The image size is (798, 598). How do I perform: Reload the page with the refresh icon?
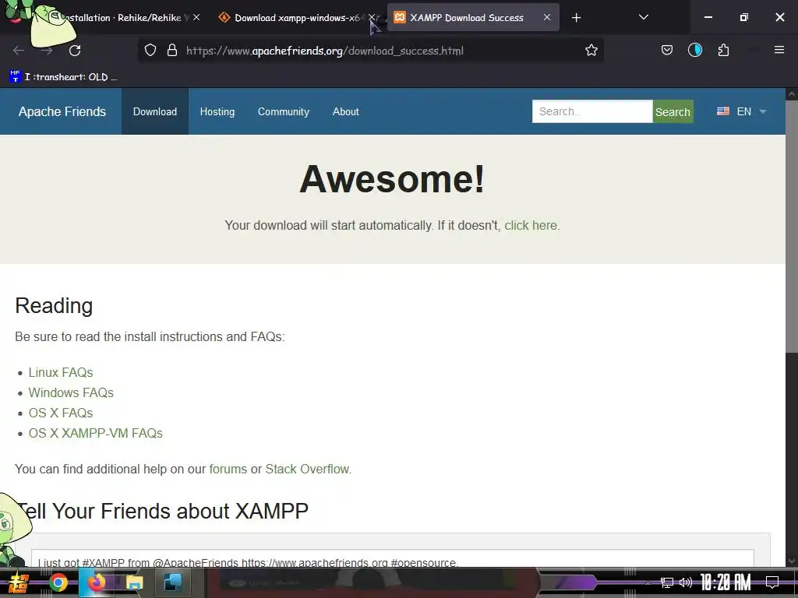tap(75, 51)
